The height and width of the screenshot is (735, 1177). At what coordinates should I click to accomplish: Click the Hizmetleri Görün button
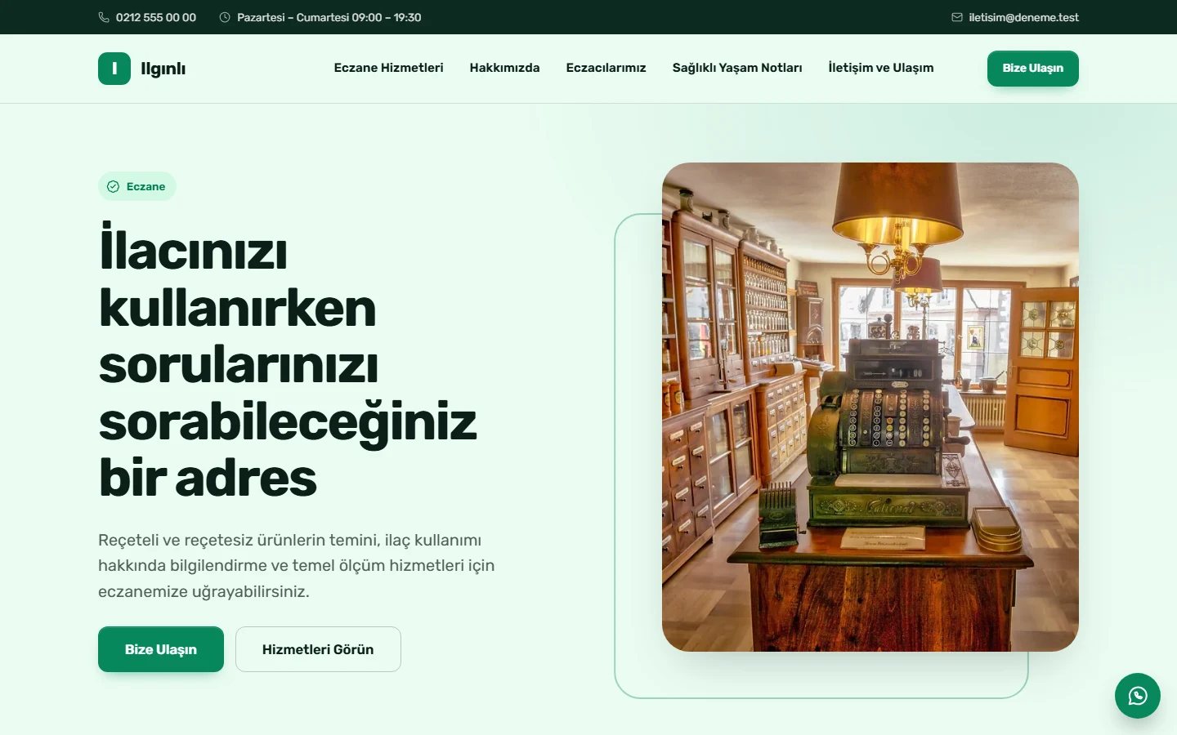(x=318, y=649)
